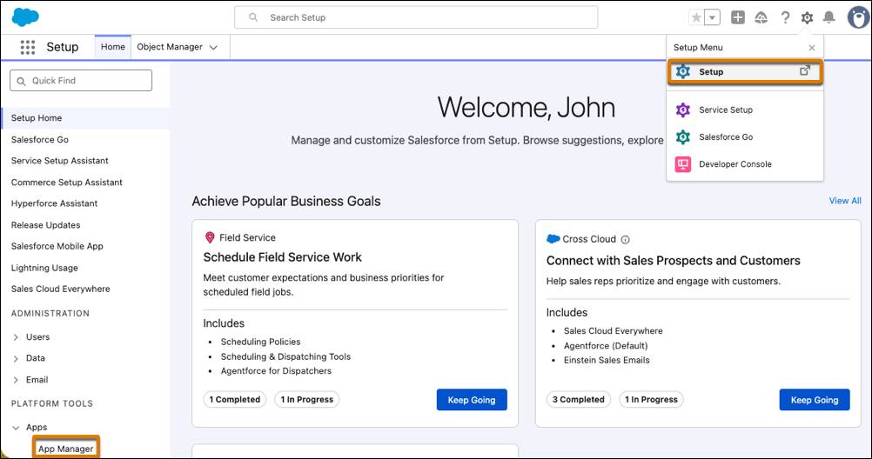The height and width of the screenshot is (459, 872).
Task: Open Release Updates
Action: point(45,225)
